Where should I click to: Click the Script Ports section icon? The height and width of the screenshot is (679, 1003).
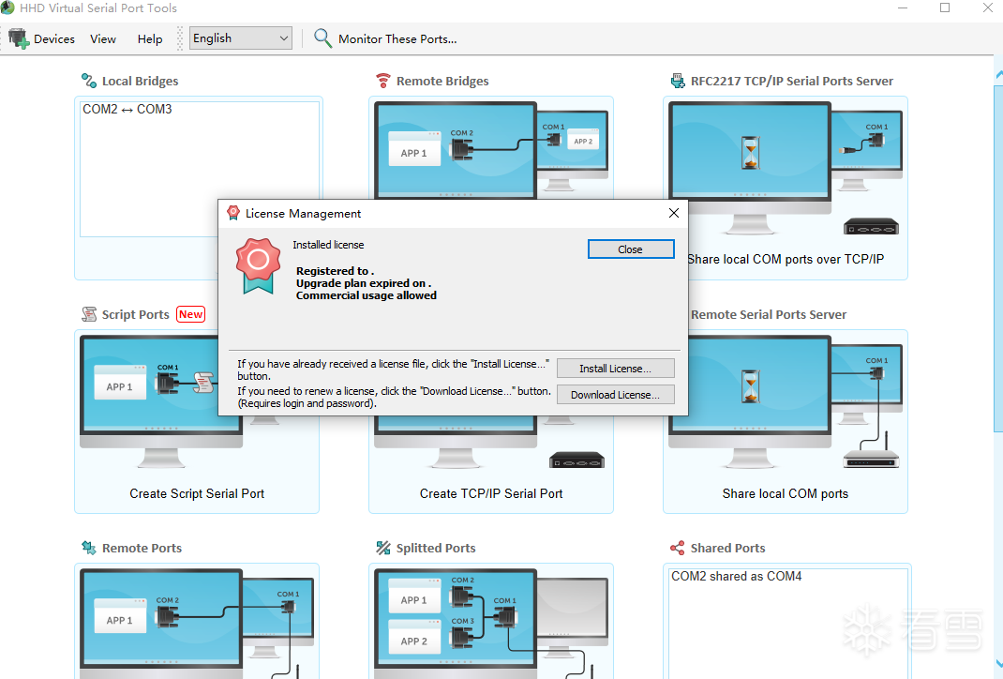point(89,314)
